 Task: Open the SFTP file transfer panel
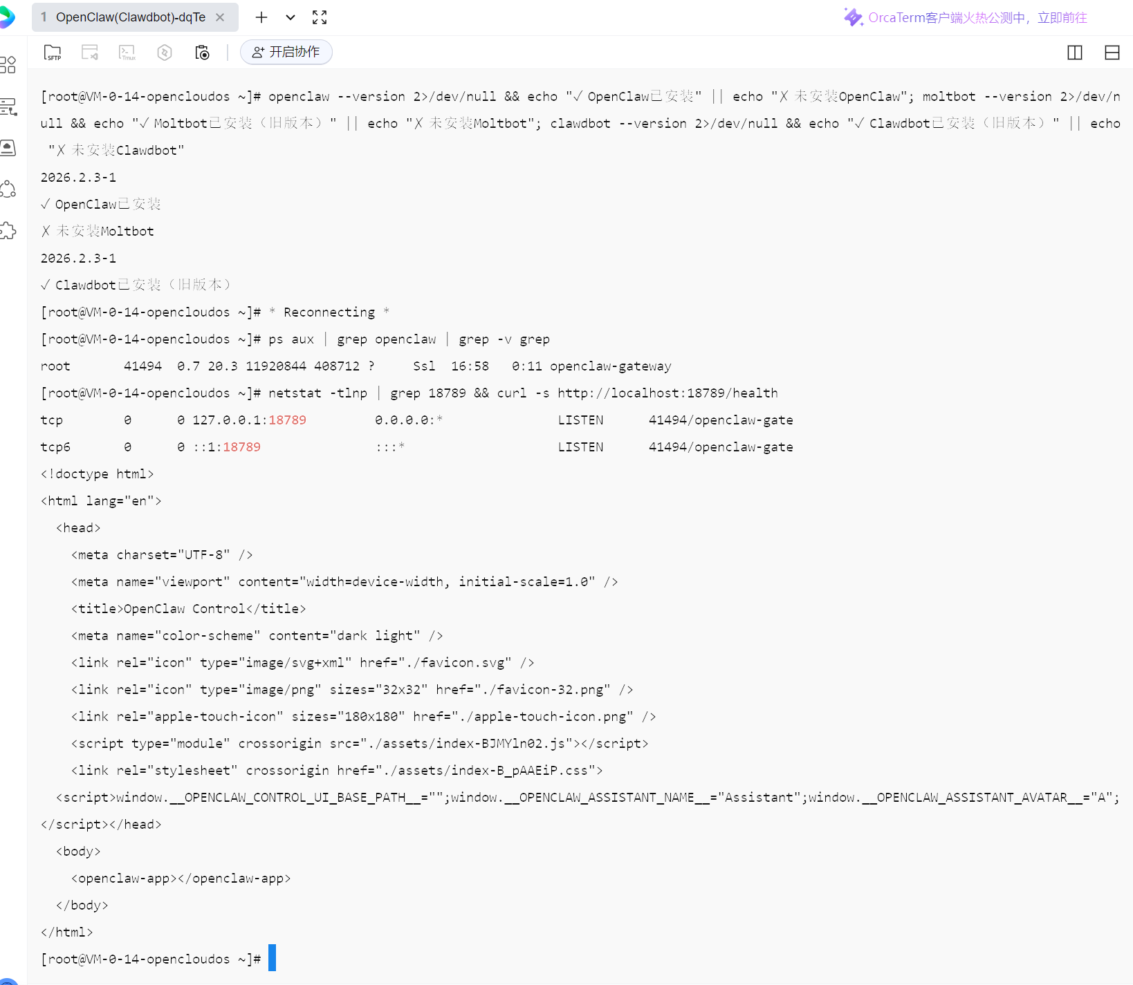point(53,53)
